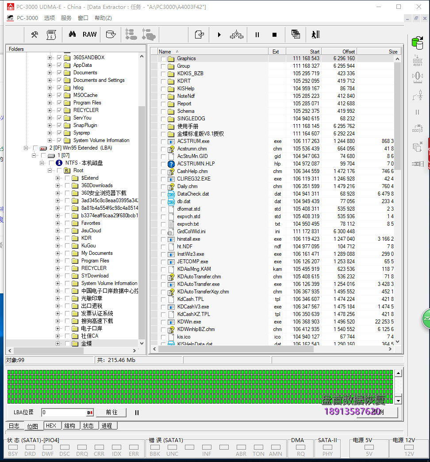Image resolution: width=430 pixels, height=462 pixels.
Task: Check the KuGou folder checkbox
Action: [67, 246]
